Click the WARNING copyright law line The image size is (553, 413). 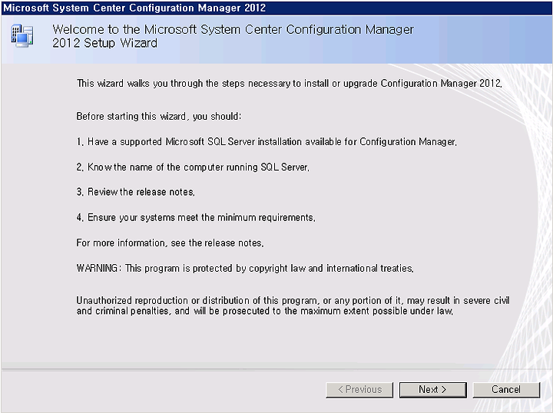(245, 269)
